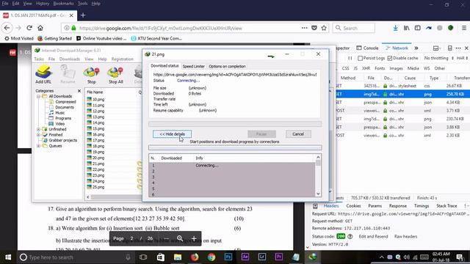The height and width of the screenshot is (264, 470).
Task: Filter network requests by XHR
Action: [x=366, y=68]
